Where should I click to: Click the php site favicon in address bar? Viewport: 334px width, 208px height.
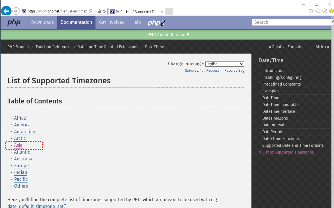click(x=24, y=11)
